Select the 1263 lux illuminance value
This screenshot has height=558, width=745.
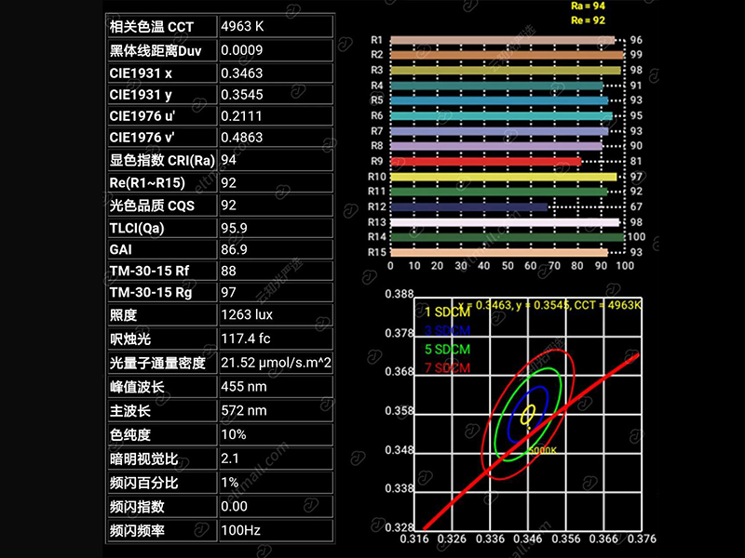tap(275, 314)
